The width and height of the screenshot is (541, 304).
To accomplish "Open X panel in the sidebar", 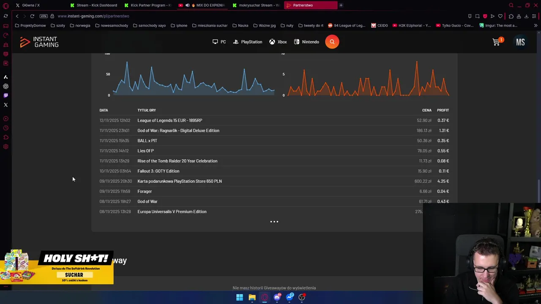I will (x=5, y=105).
